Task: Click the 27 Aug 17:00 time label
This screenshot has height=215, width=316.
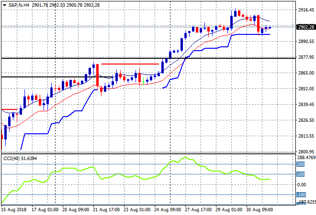Action: [198, 210]
